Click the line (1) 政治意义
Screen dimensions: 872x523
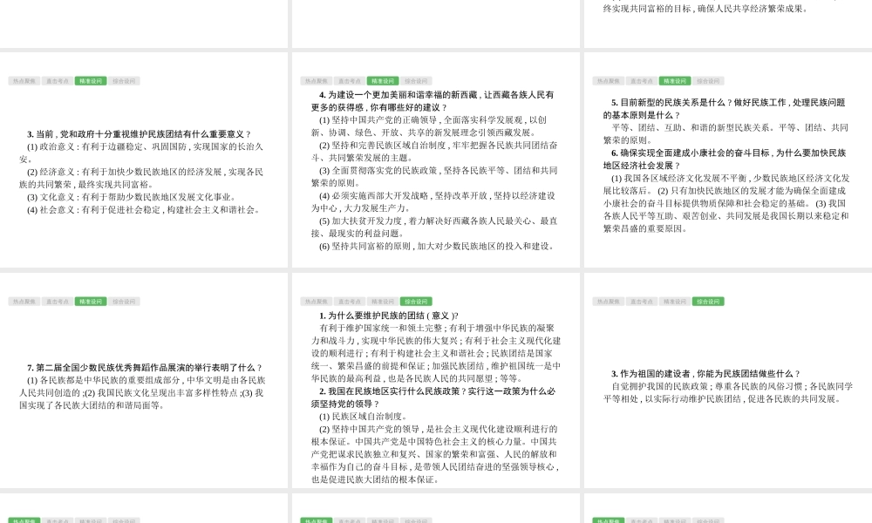point(141,153)
